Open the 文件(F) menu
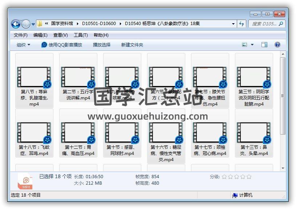The height and width of the screenshot is (209, 296). pyautogui.click(x=21, y=35)
